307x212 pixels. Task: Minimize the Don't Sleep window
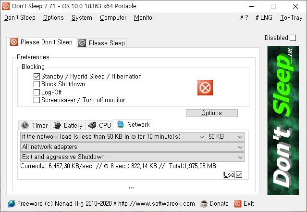point(252,6)
